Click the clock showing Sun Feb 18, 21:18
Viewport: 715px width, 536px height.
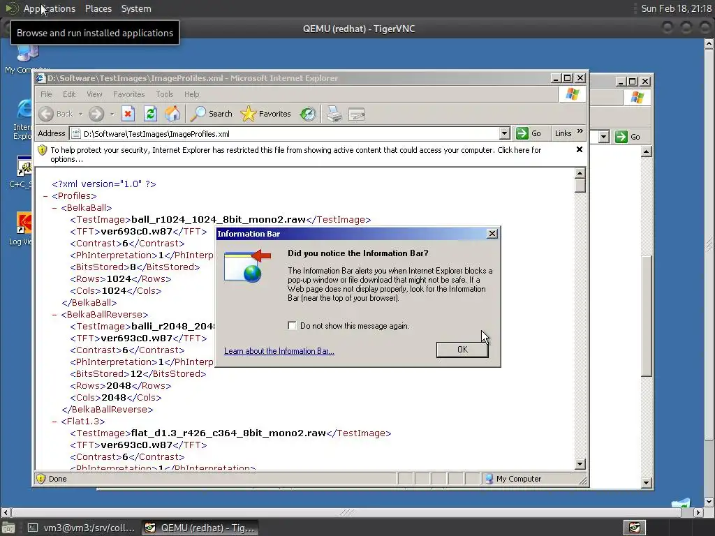pos(676,8)
